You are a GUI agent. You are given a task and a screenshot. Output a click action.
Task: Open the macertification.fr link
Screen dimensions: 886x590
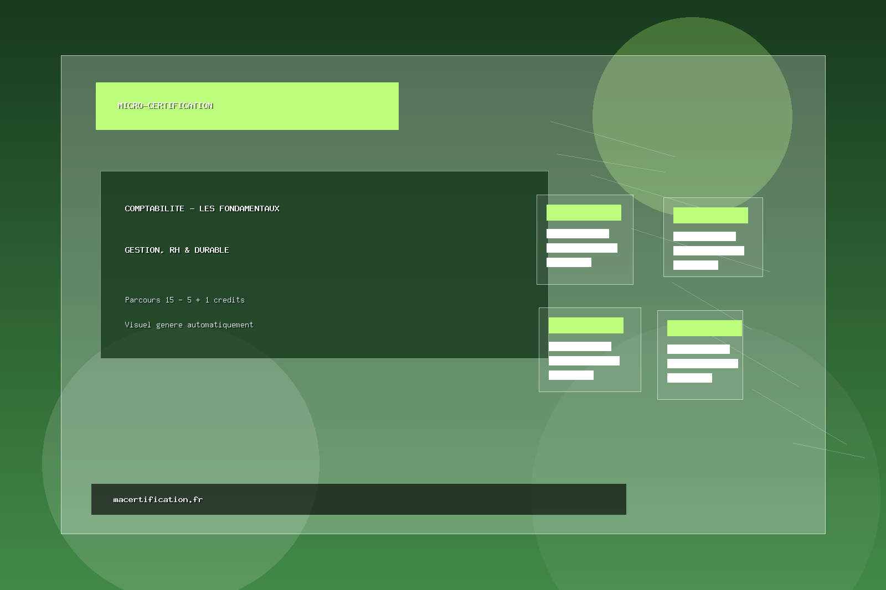[158, 499]
